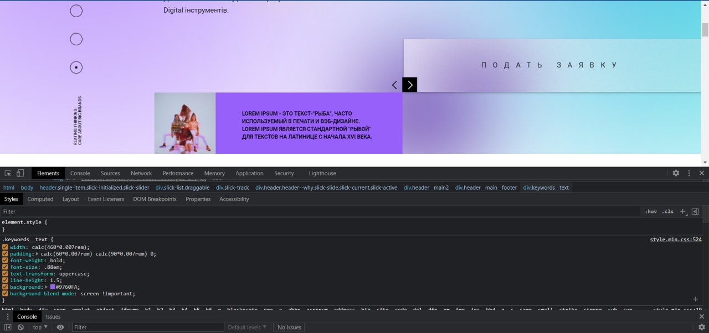This screenshot has height=333, width=709.
Task: Open DevTools three-dot customize menu
Action: pos(689,173)
